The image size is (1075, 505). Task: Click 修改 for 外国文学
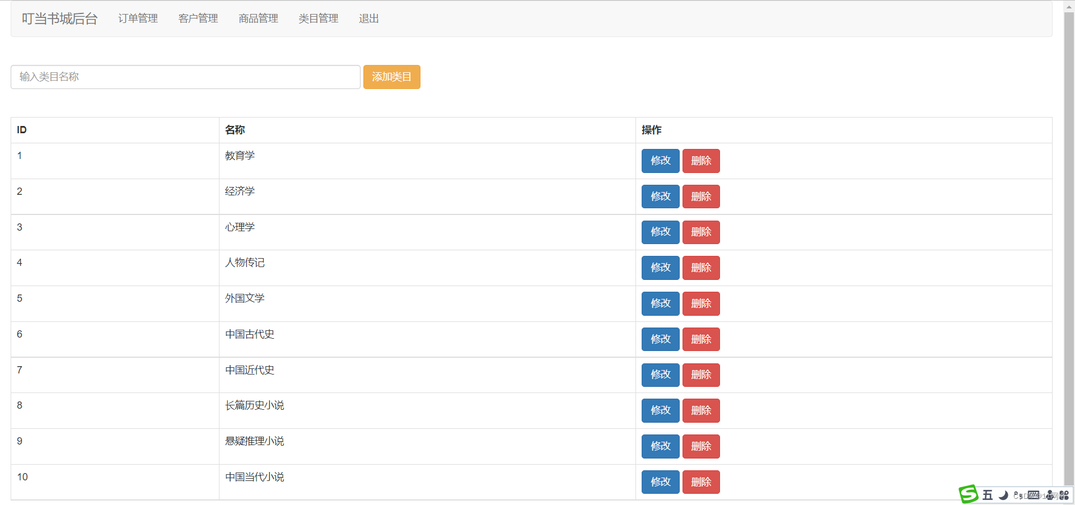661,303
